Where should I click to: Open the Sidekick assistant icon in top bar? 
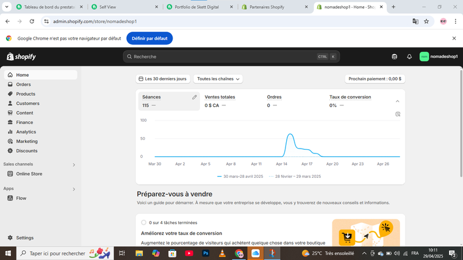(394, 57)
